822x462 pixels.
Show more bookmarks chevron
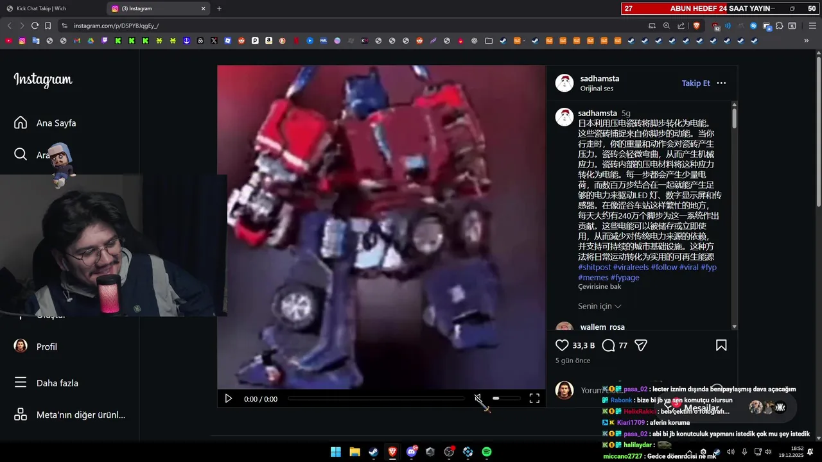[x=807, y=40]
